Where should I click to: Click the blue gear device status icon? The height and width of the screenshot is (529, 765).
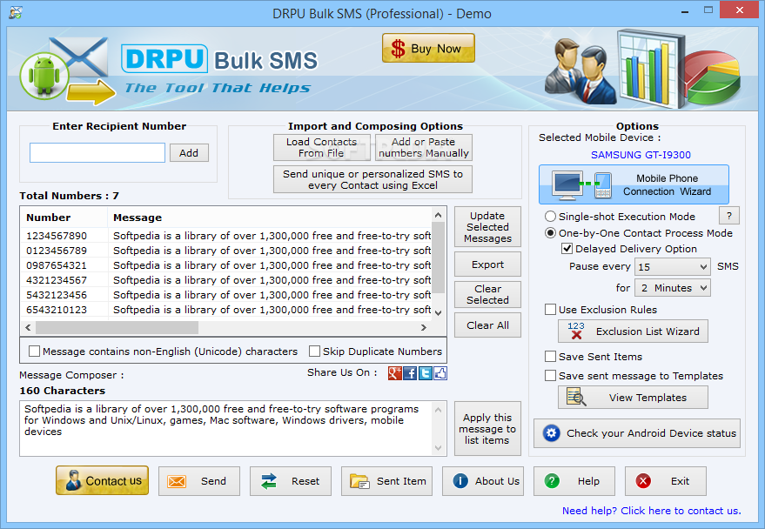(x=552, y=433)
